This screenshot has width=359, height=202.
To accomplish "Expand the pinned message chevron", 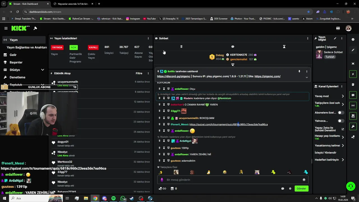I will click(x=307, y=77).
